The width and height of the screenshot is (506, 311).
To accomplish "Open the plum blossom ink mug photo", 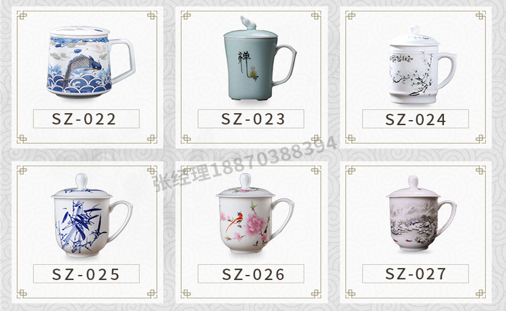I will (x=423, y=65).
